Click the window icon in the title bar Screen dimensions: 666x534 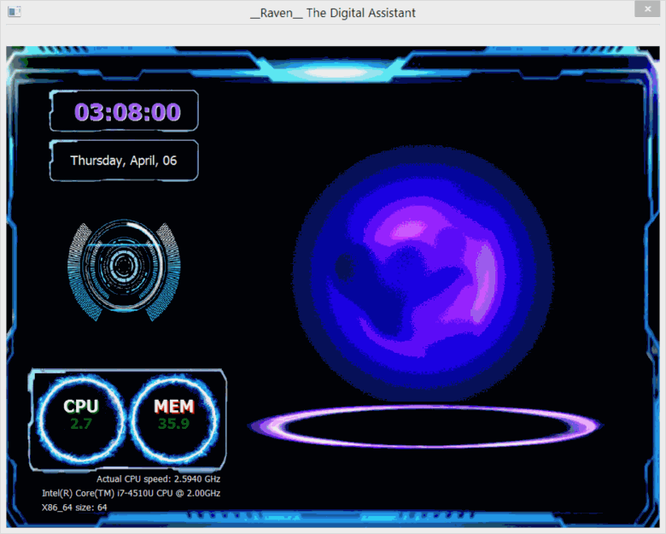pyautogui.click(x=14, y=11)
